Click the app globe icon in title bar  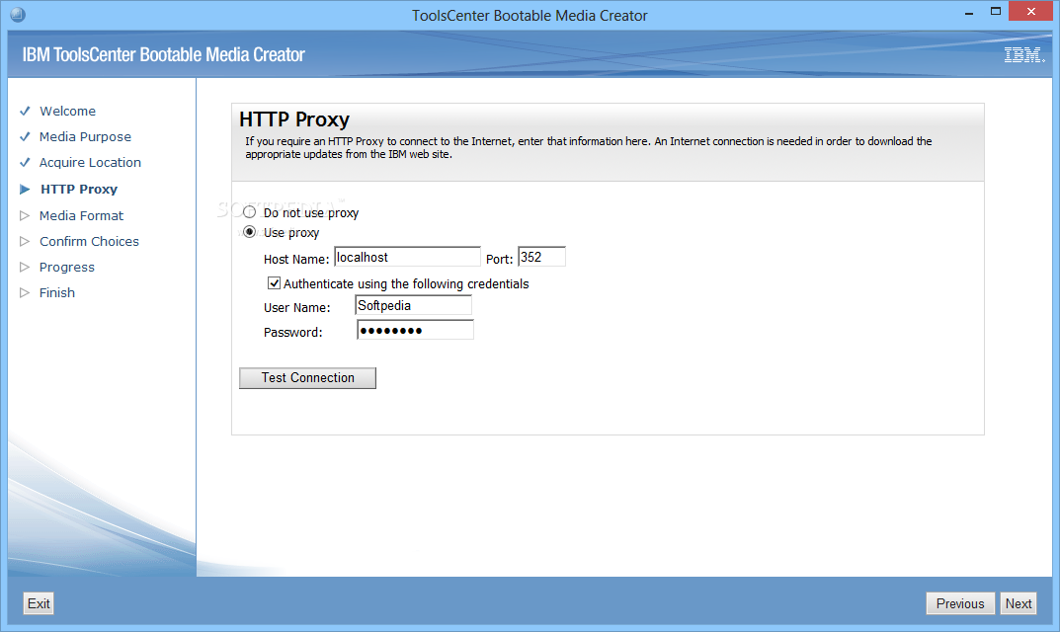coord(18,14)
